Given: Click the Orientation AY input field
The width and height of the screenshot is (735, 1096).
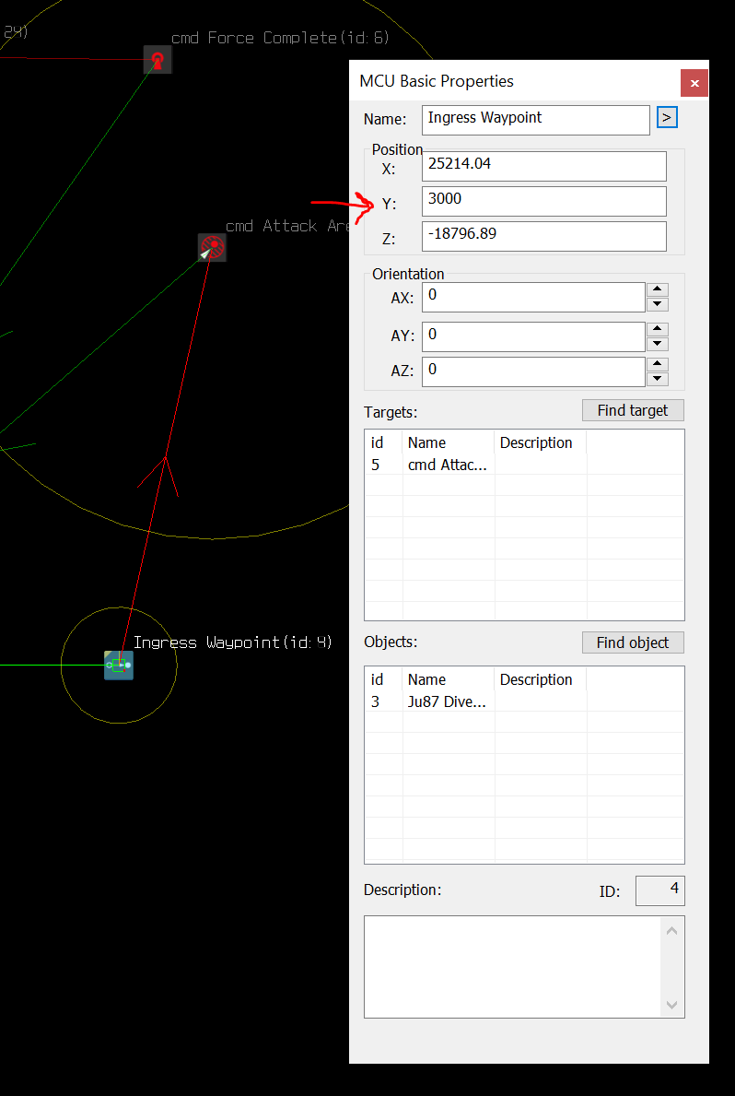Looking at the screenshot, I should pos(533,336).
